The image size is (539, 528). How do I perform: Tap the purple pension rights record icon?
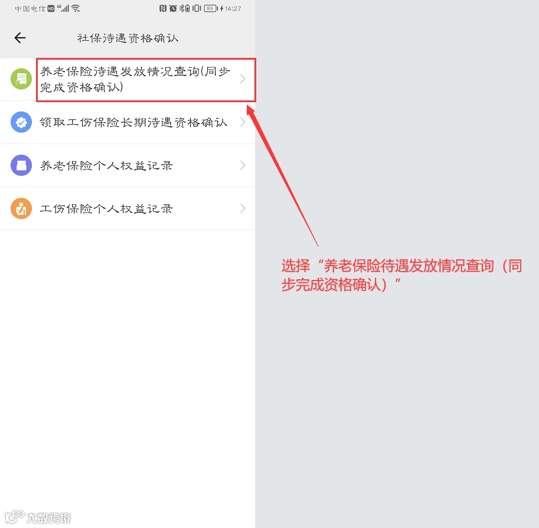[21, 165]
